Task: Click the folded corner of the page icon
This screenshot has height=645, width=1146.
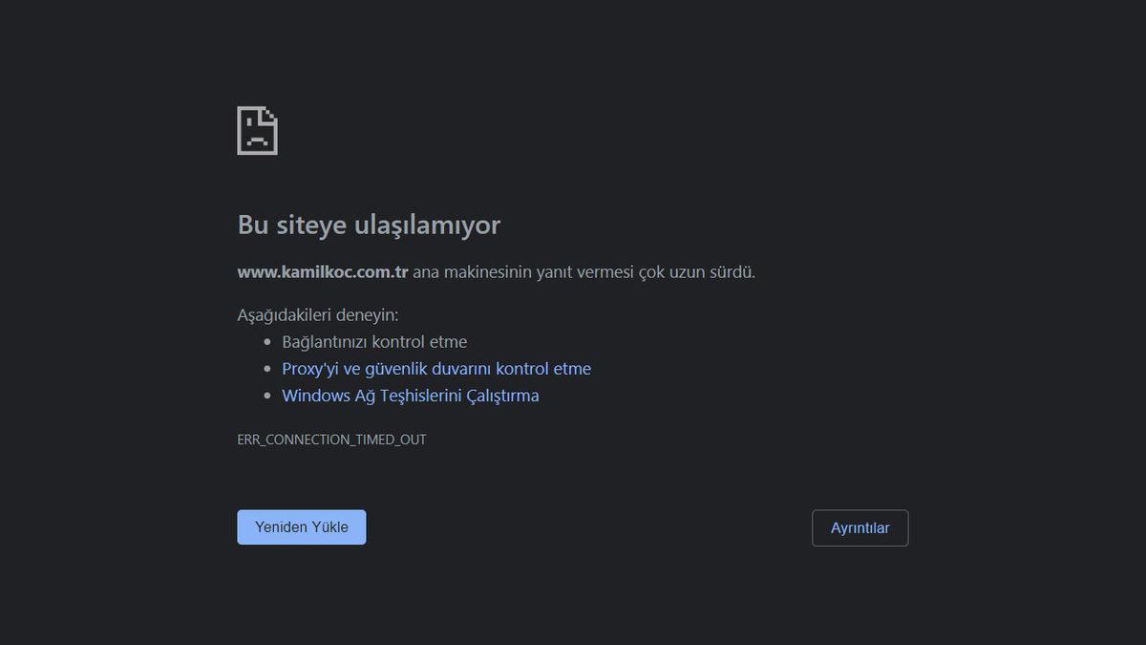Action: 271,115
